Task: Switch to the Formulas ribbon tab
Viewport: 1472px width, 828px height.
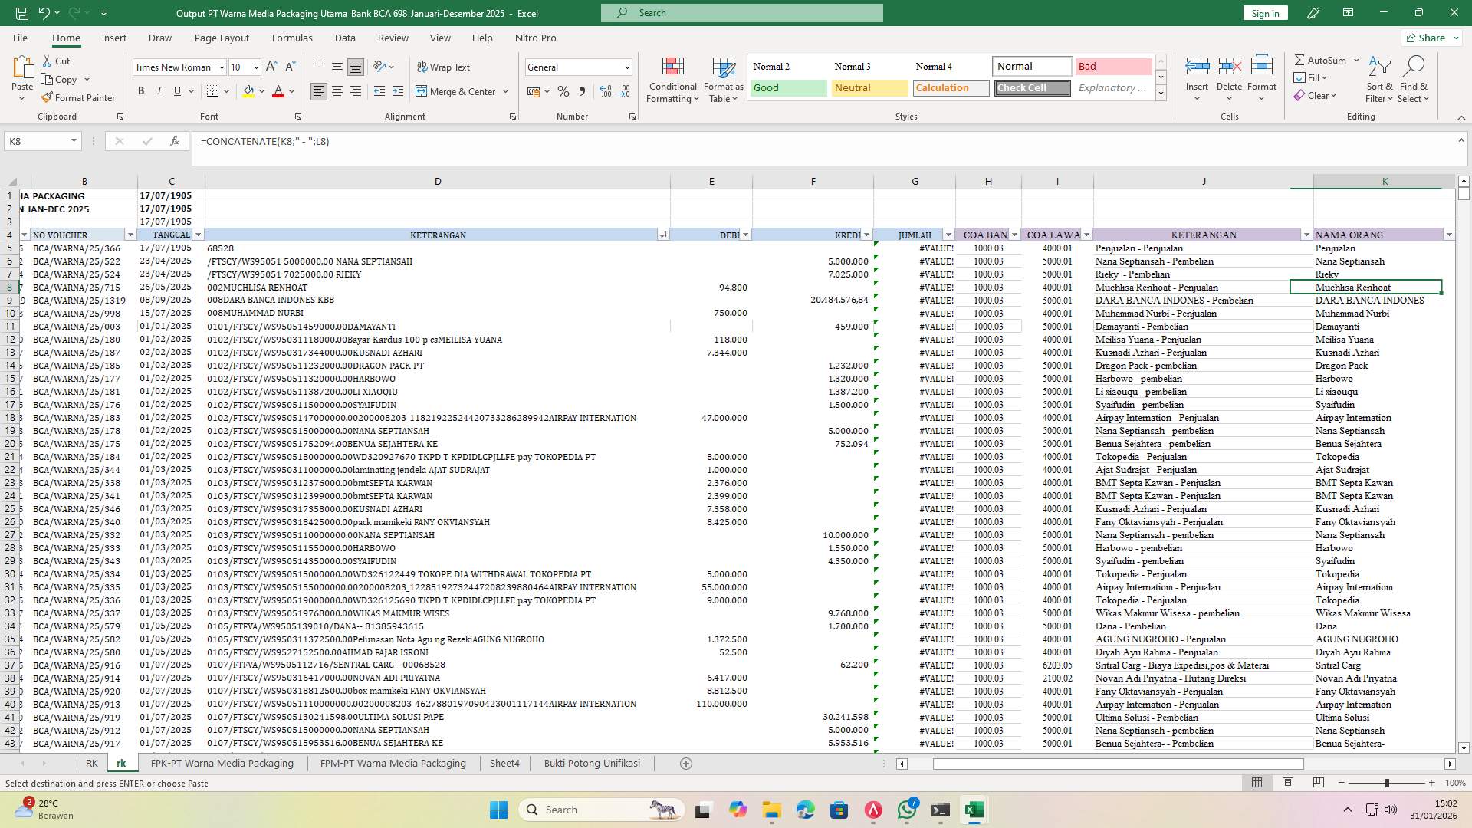Action: click(x=292, y=38)
